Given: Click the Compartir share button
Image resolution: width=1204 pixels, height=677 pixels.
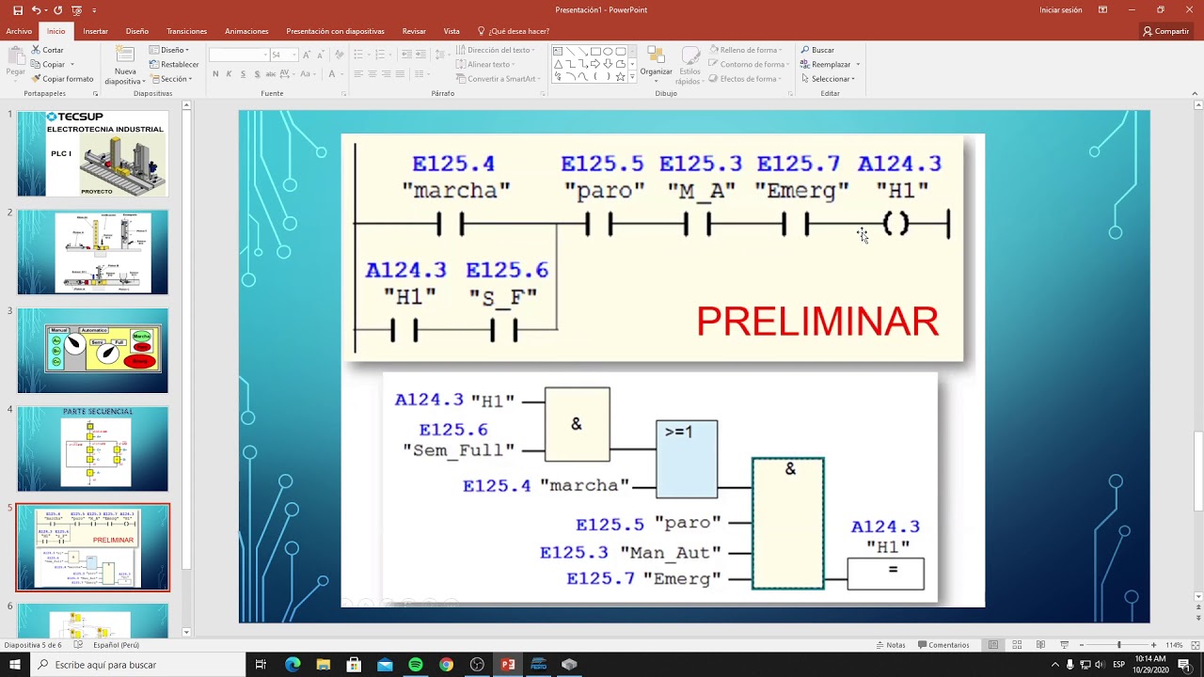Looking at the screenshot, I should tap(1165, 31).
